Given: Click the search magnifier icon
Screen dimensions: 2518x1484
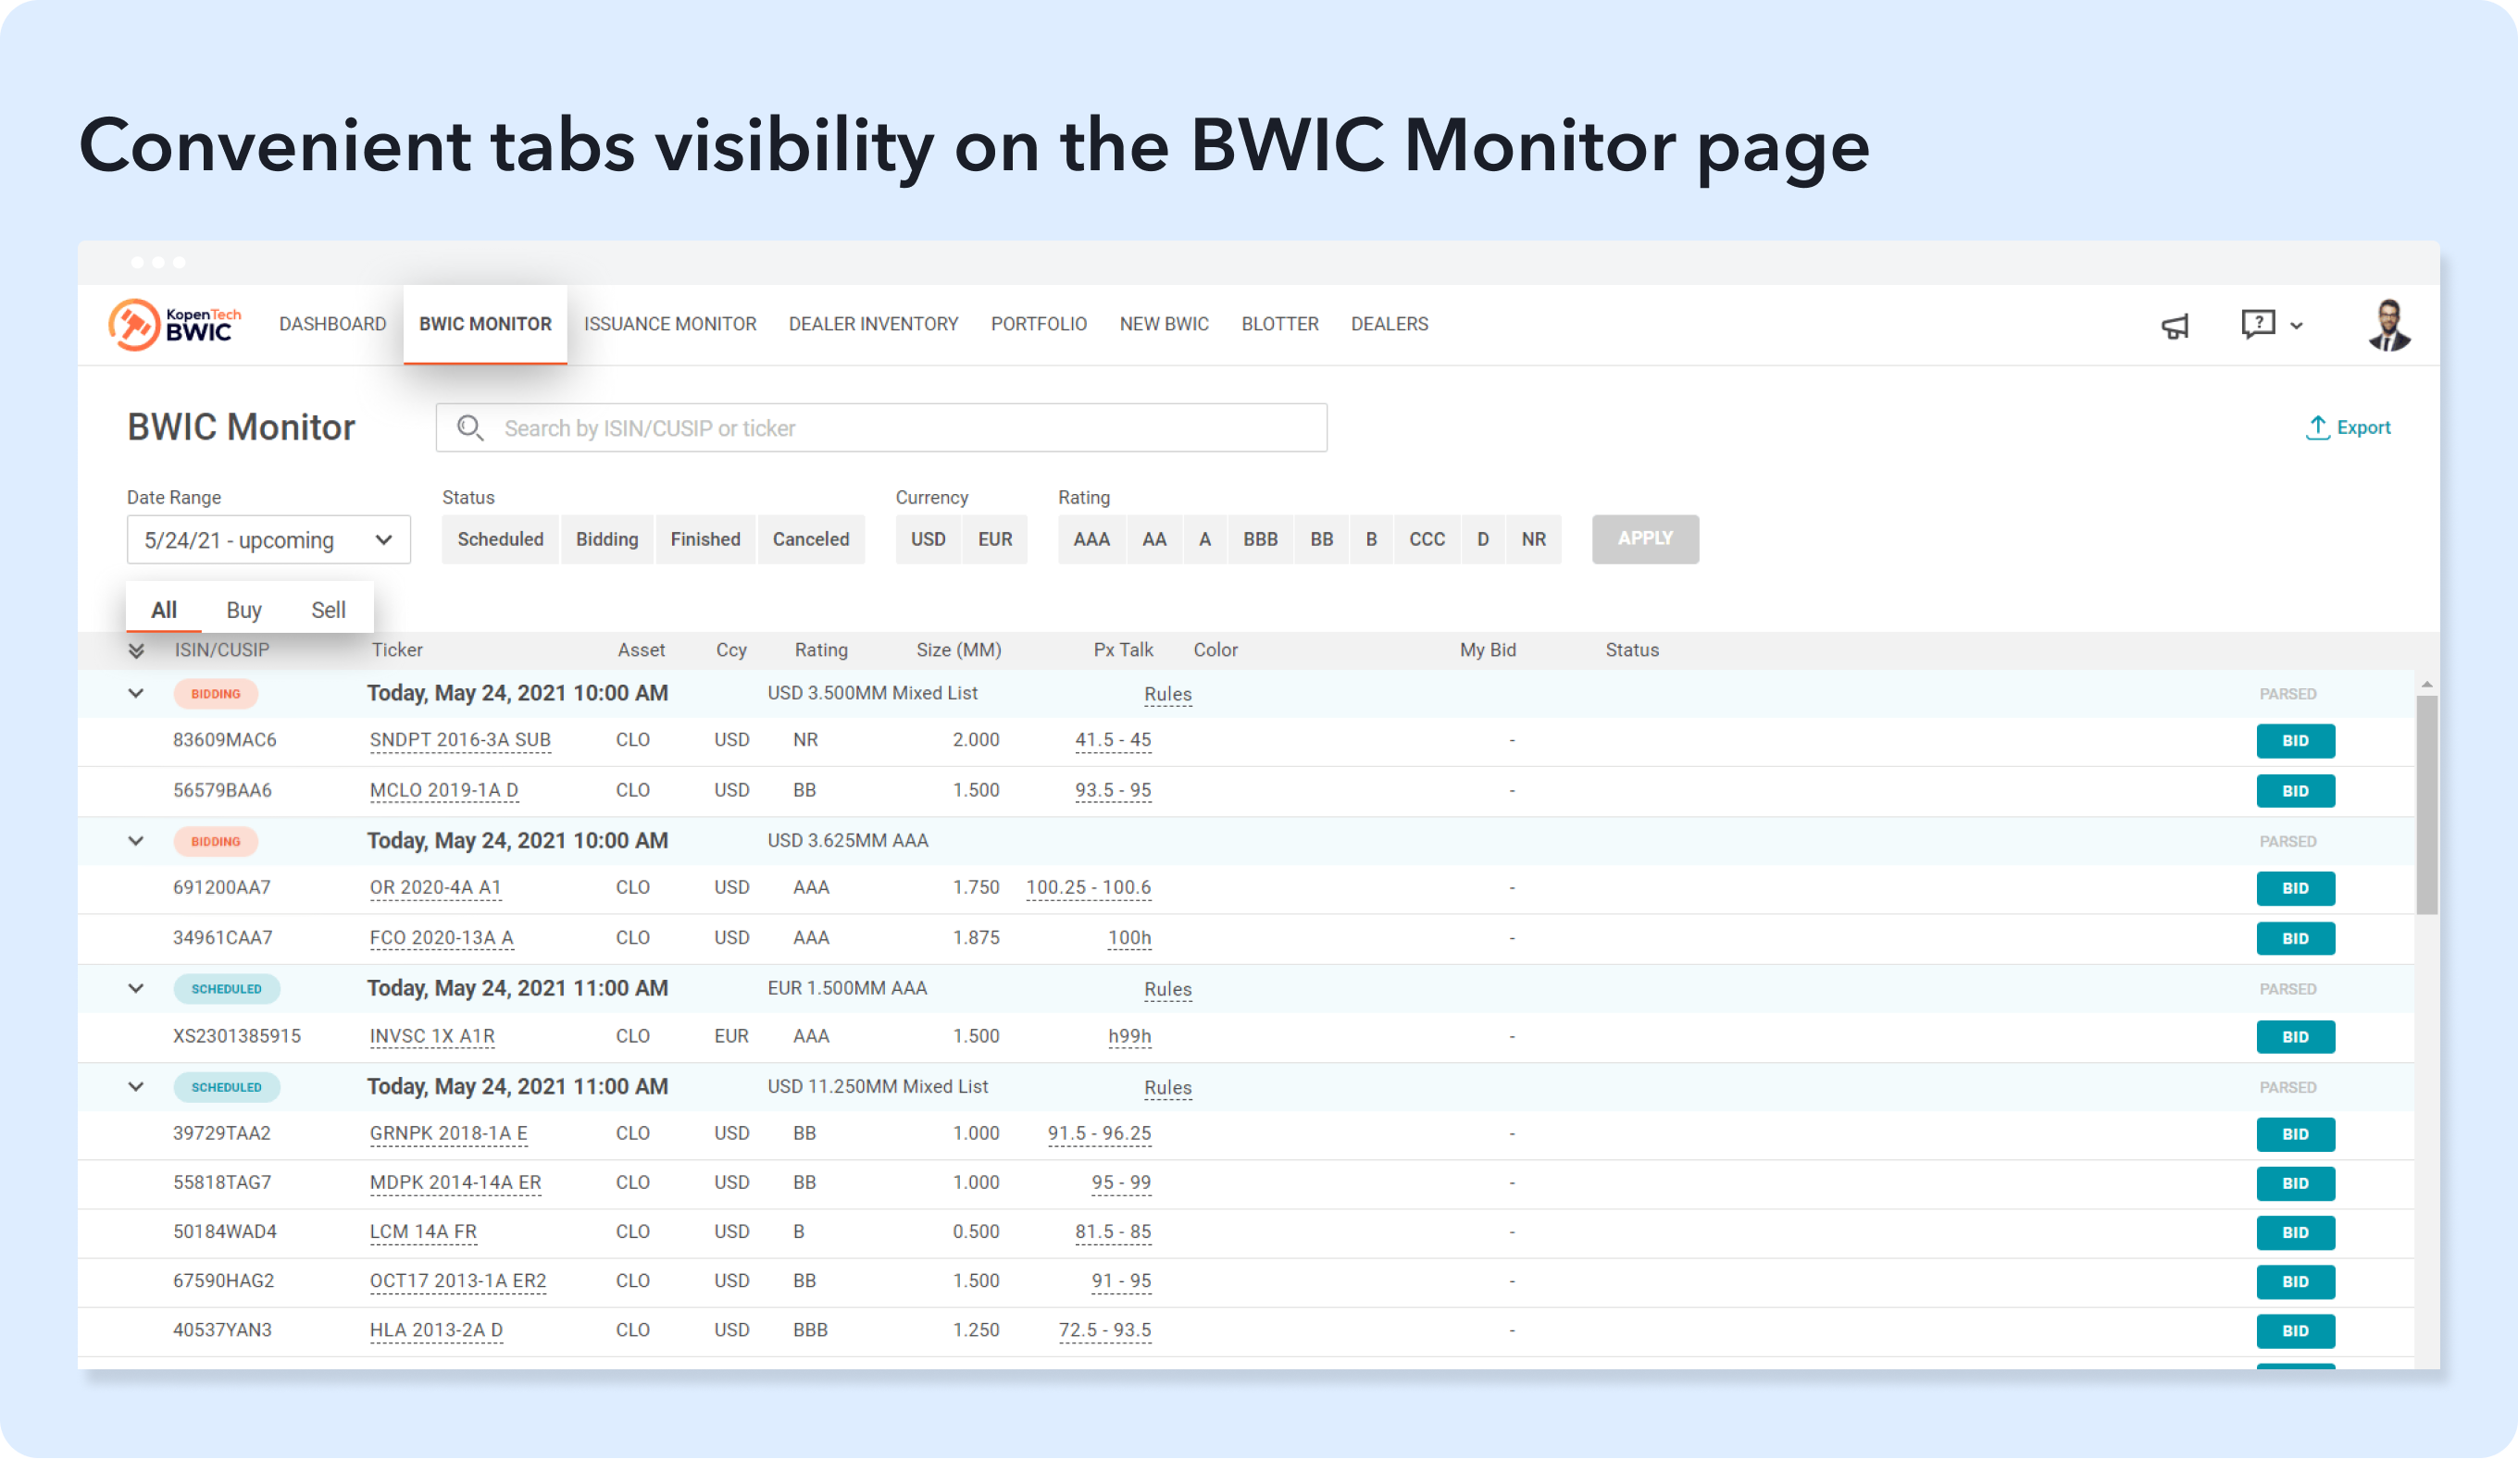Looking at the screenshot, I should click(x=469, y=428).
